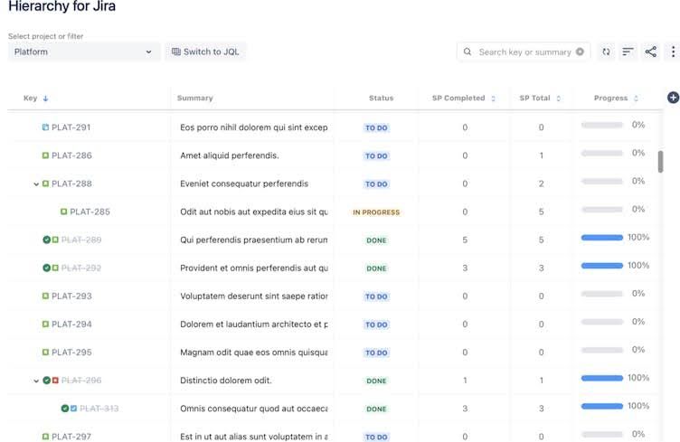Click the search key or summary field
Screen dimensions: 680x442
point(524,52)
